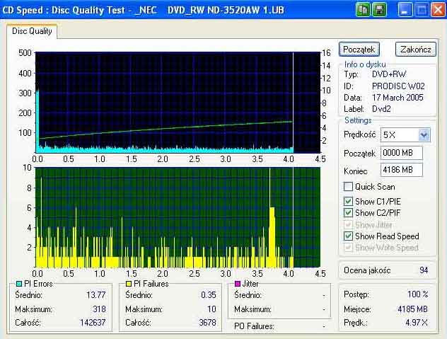Toggle Show Read Speed checkbox
Image resolution: width=447 pixels, height=339 pixels.
(x=348, y=236)
